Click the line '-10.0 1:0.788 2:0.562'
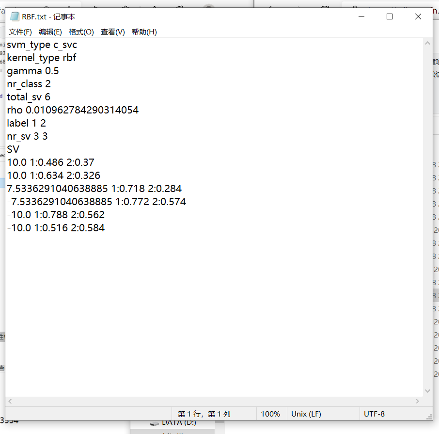Viewport: 439px width, 434px height. [56, 215]
